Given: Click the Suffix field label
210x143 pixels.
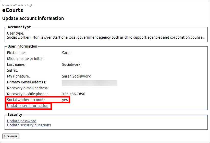Looking at the screenshot, I should 13,70.
